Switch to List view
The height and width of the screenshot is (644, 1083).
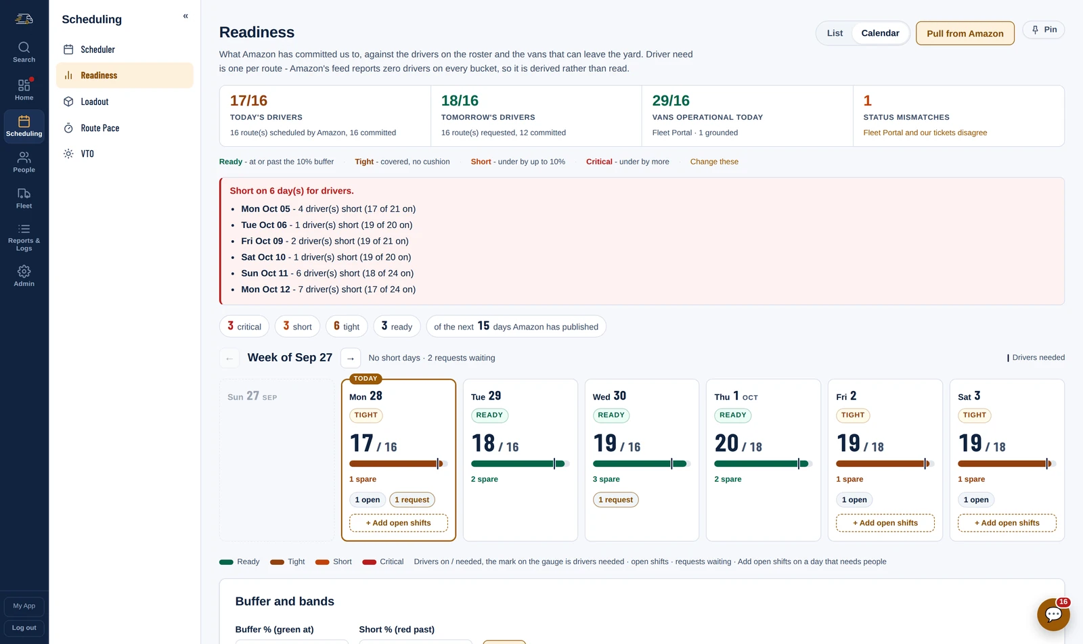tap(835, 33)
